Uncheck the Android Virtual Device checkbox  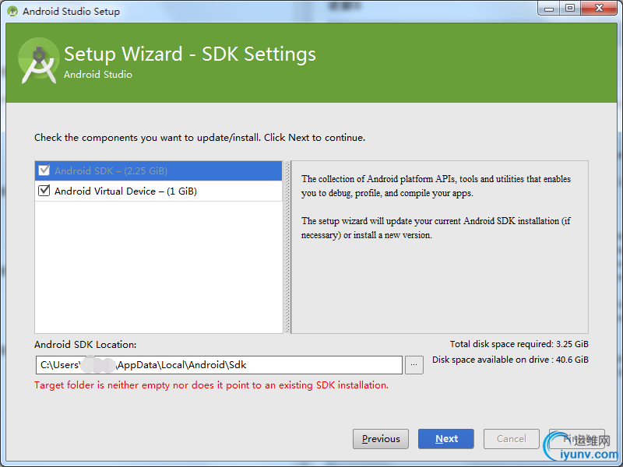tap(44, 191)
